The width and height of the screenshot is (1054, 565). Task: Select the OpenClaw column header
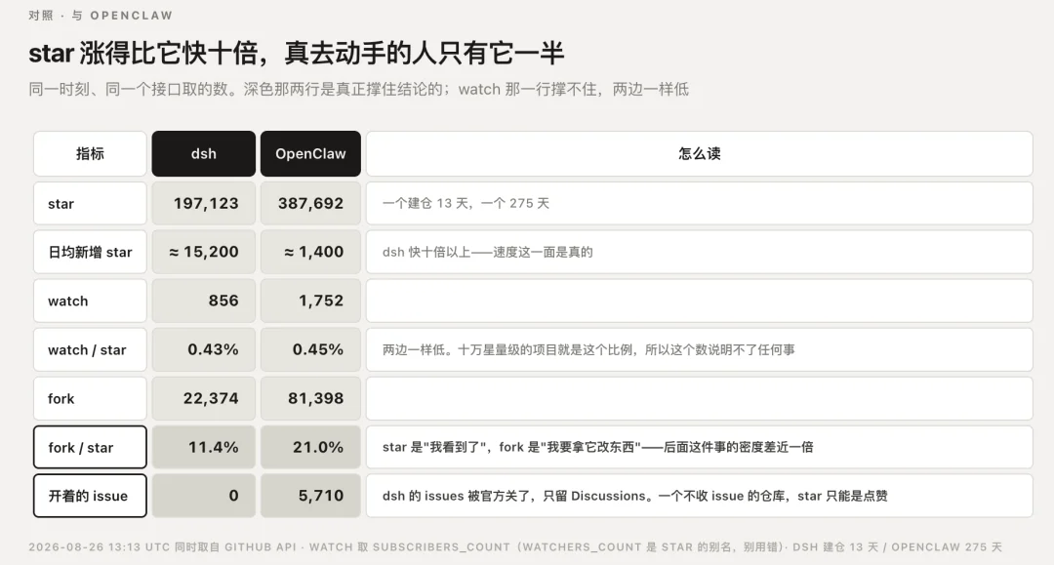tap(310, 154)
